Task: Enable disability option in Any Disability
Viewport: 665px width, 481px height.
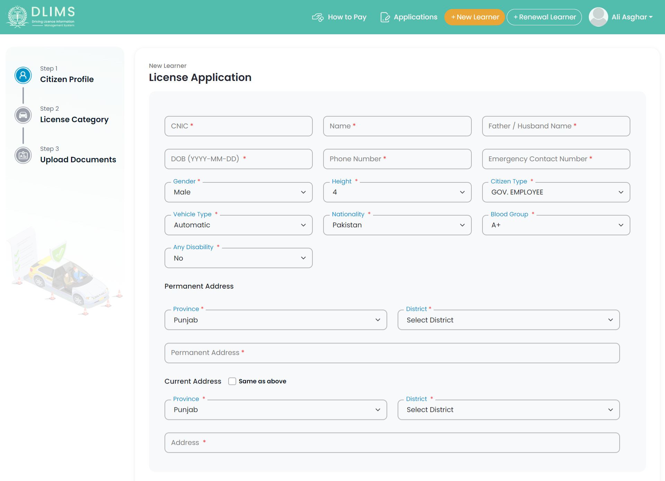Action: click(x=238, y=257)
